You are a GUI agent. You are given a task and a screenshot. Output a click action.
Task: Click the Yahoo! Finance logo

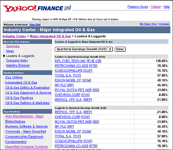click(37, 8)
